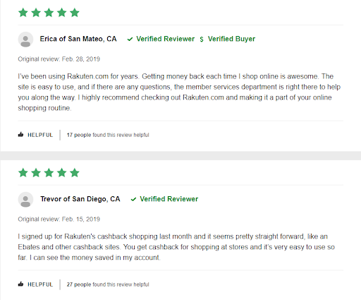The image size is (361, 300).
Task: Click Trevor's profile avatar icon
Action: (25, 200)
